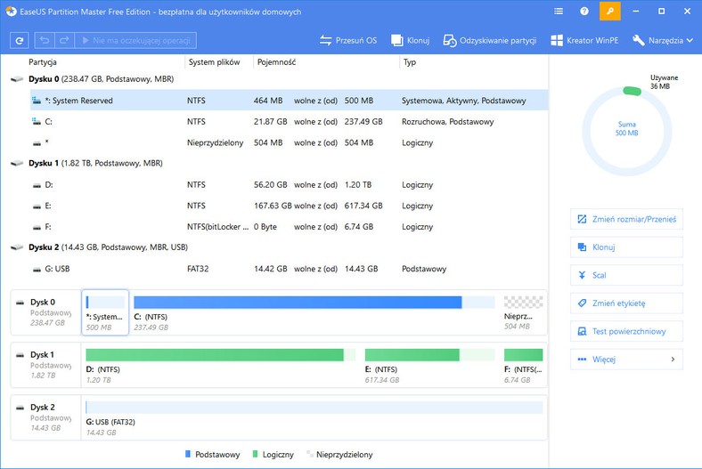Select the C: (NTFS) bar in the Dysk 0 map
Image resolution: width=702 pixels, height=469 pixels.
click(x=314, y=303)
